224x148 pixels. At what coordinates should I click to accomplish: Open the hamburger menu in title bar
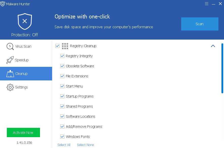(207, 4)
